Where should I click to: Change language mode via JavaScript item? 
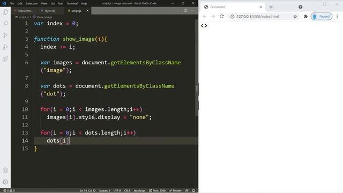click(139, 191)
